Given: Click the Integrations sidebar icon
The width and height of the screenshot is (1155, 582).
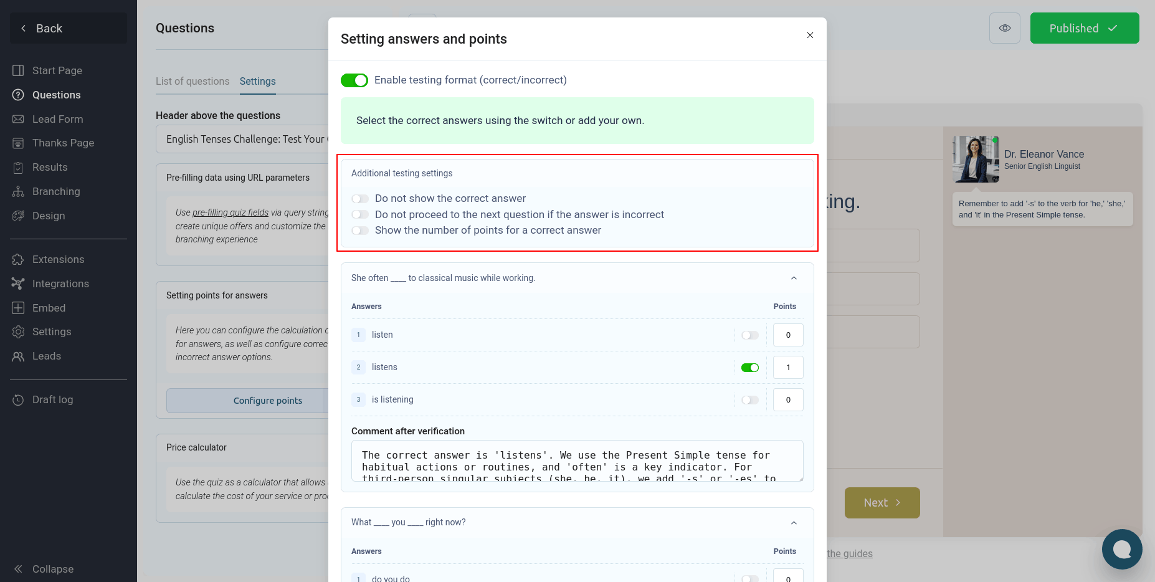Looking at the screenshot, I should (18, 284).
